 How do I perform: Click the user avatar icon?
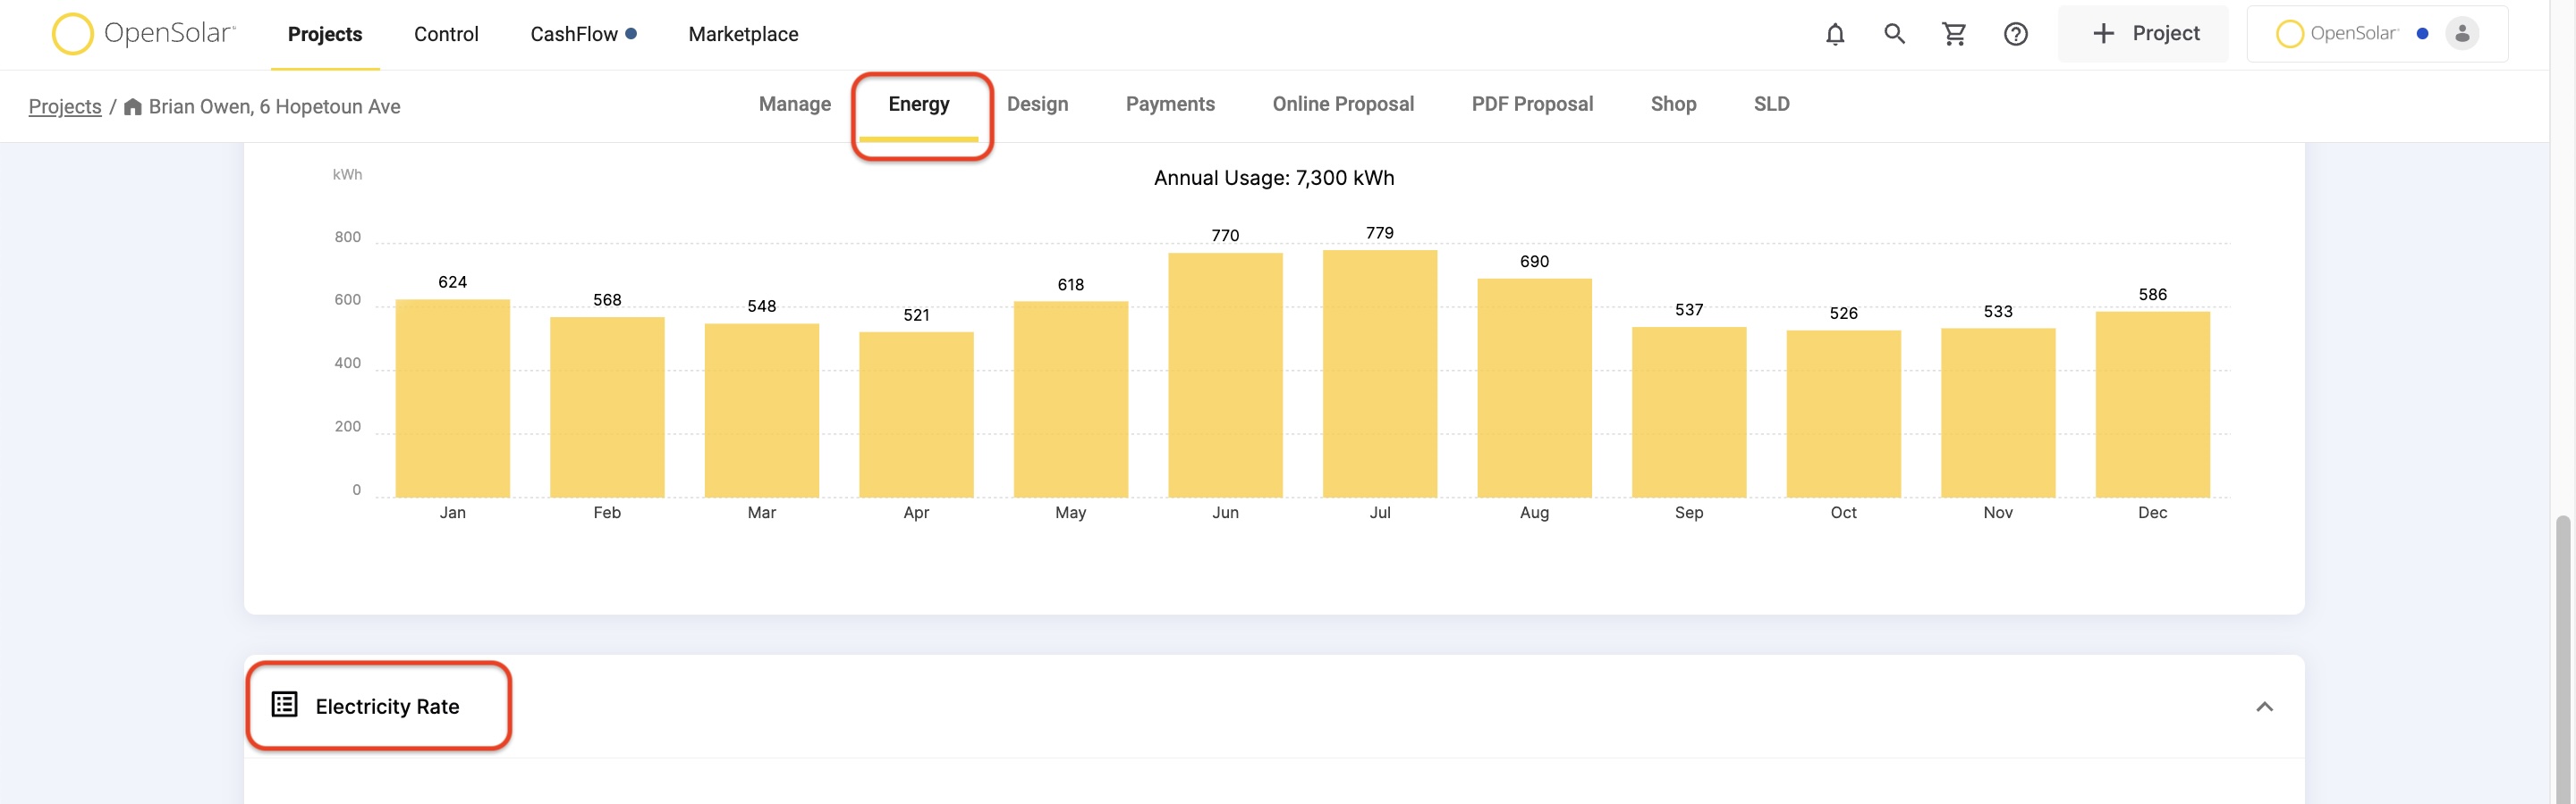(x=2461, y=34)
